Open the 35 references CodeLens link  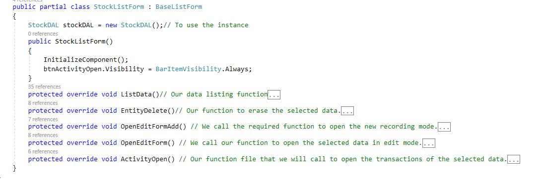pos(44,87)
